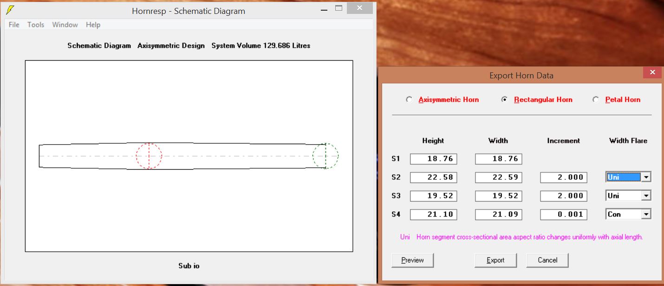Click the 'Width Flare' column header
Viewport: 664px width, 286px height.
628,140
